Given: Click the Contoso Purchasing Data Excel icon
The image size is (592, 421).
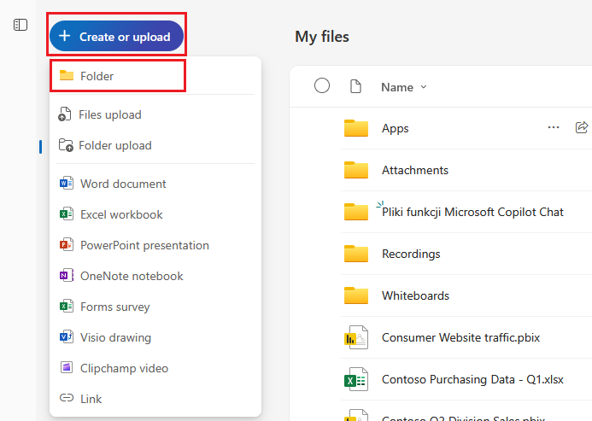Looking at the screenshot, I should pos(356,379).
